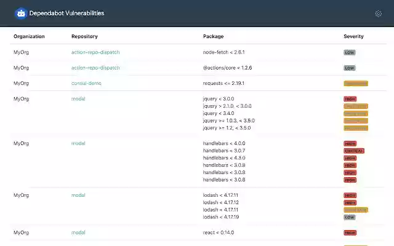
Task: Click HIGH badge beside jquery < 3.0.0
Action: [350, 99]
